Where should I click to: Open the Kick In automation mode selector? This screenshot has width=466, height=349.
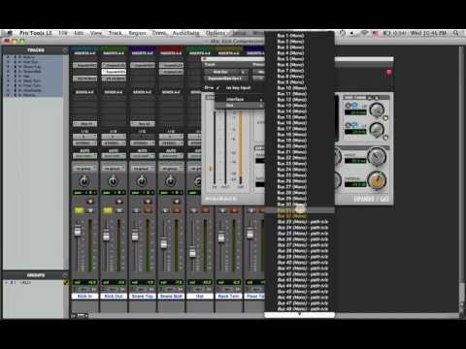pyautogui.click(x=84, y=156)
